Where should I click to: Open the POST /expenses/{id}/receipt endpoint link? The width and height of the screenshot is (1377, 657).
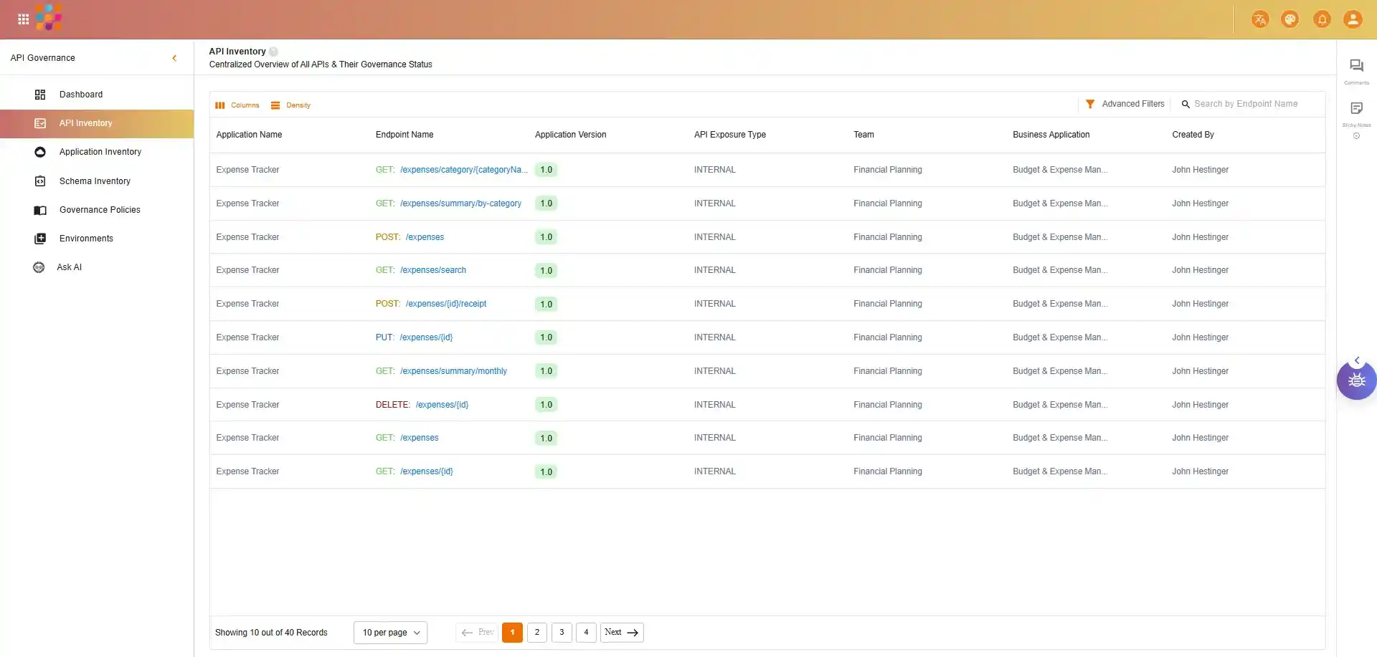445,304
